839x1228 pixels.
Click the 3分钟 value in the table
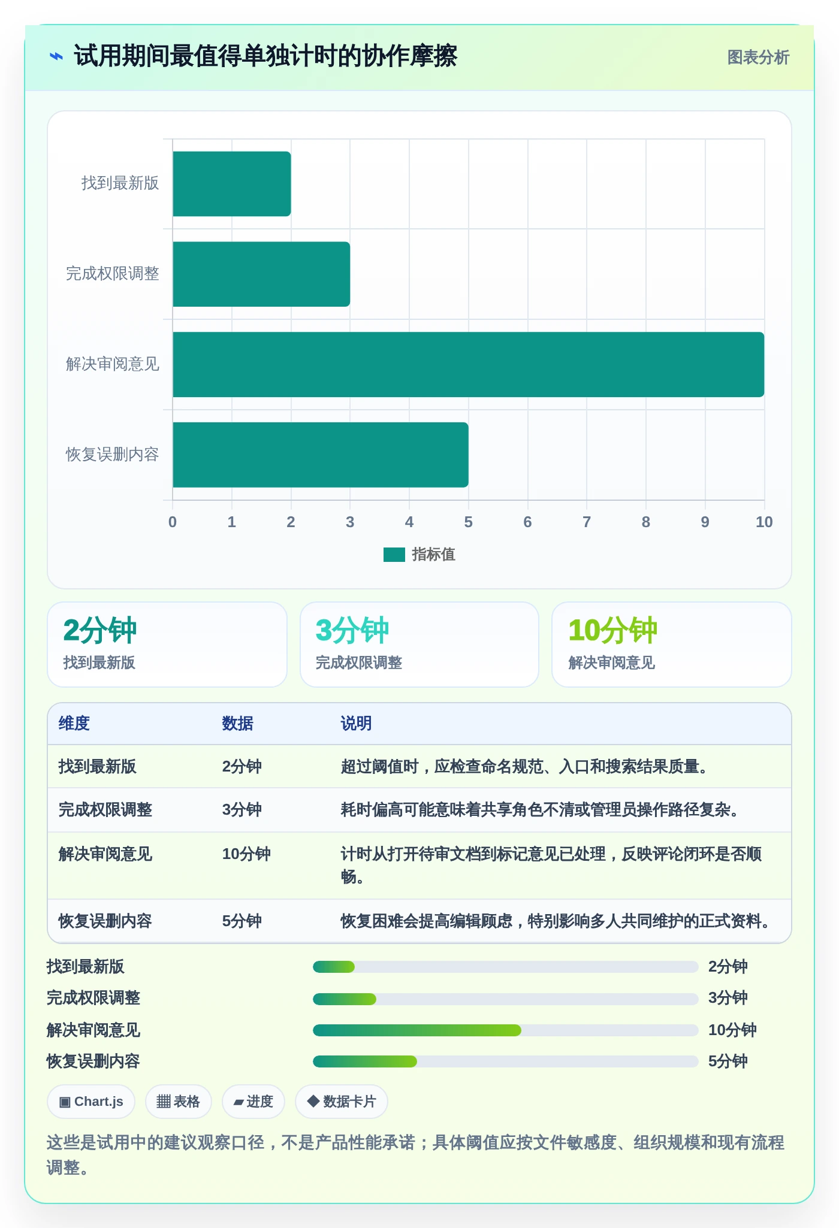pos(242,810)
